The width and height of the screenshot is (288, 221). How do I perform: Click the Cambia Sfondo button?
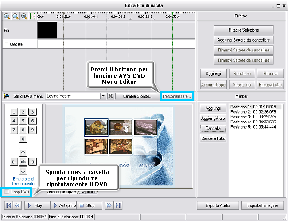tap(137, 96)
